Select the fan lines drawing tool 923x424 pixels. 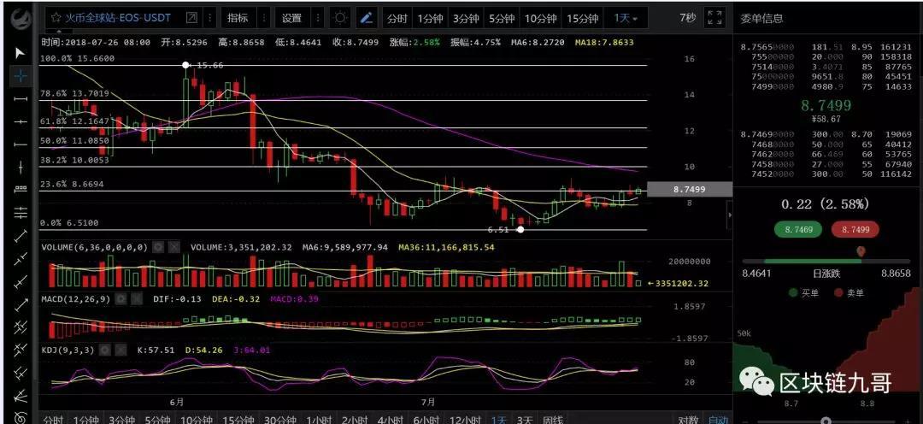pyautogui.click(x=21, y=395)
